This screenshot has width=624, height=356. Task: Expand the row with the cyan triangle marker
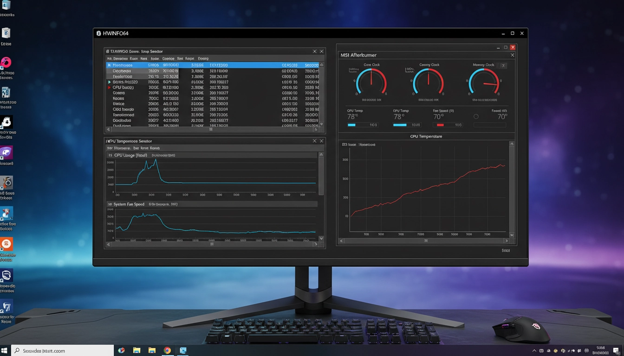click(110, 82)
